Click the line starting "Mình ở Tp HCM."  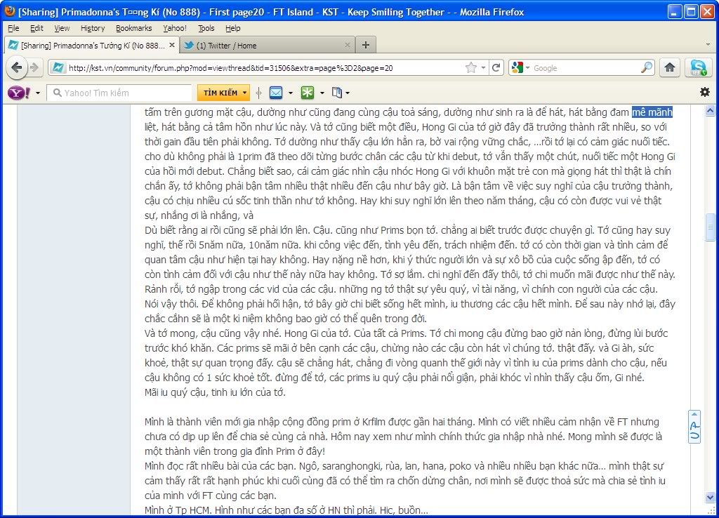pos(286,510)
